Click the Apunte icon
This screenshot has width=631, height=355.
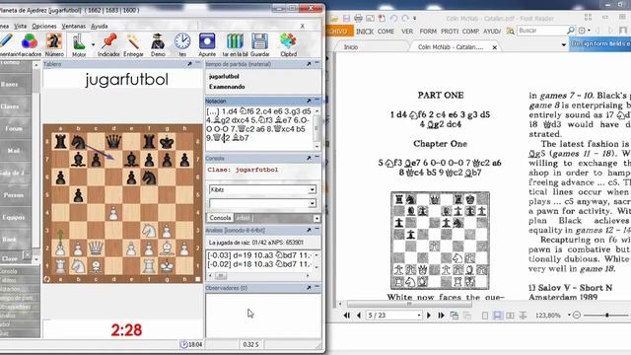coord(207,41)
